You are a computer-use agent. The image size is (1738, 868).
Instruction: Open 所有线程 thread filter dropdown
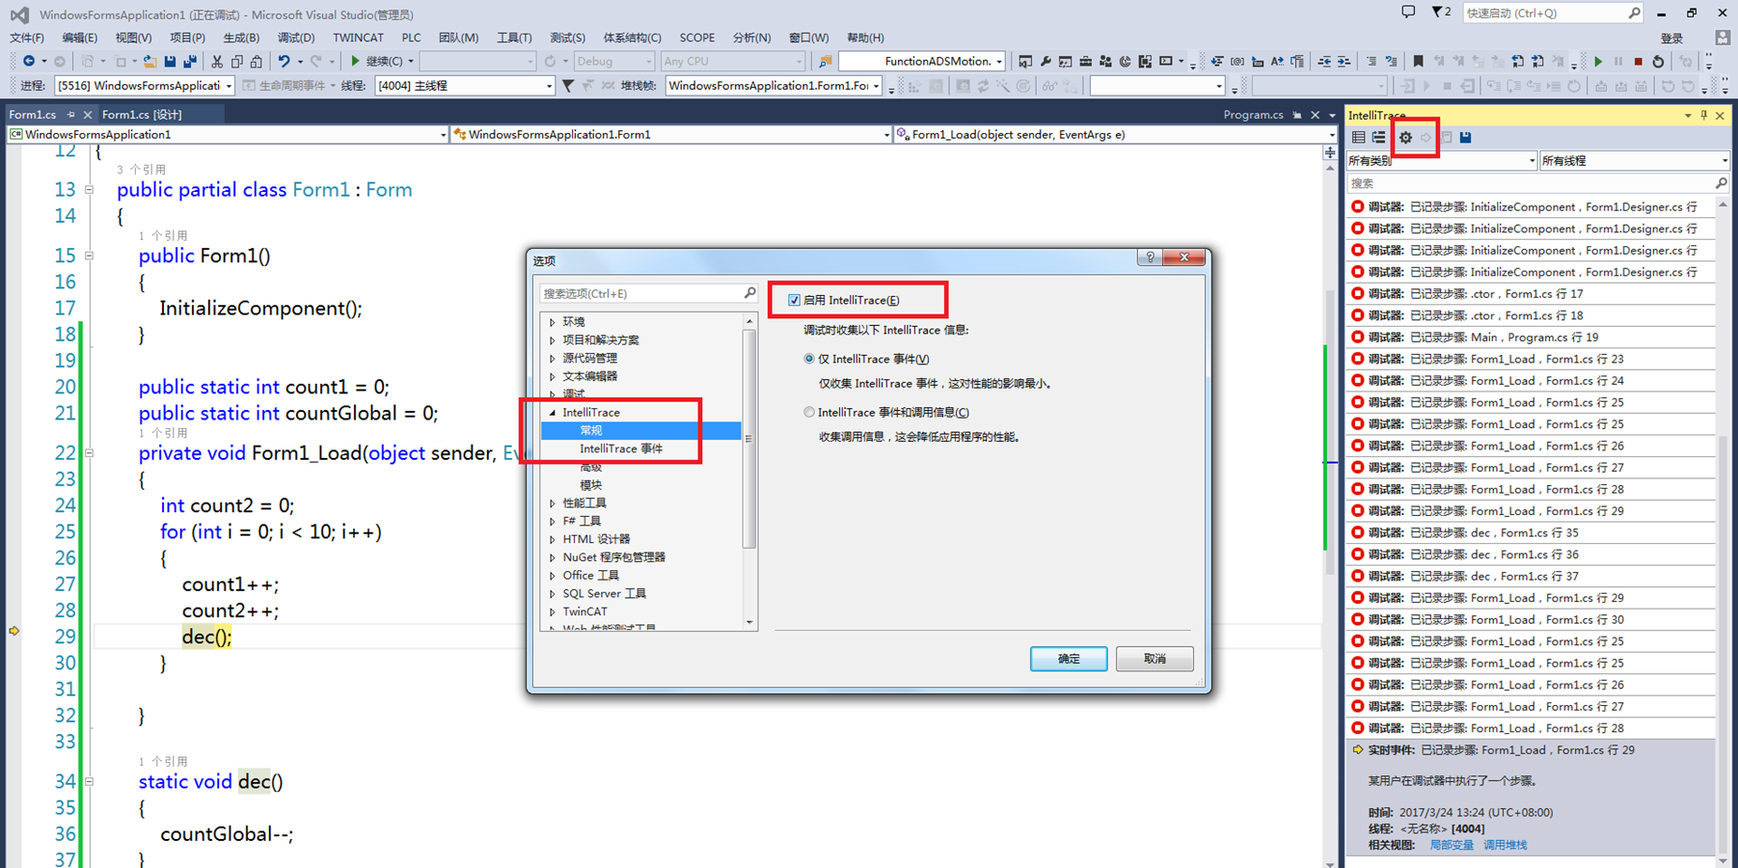coord(1634,161)
